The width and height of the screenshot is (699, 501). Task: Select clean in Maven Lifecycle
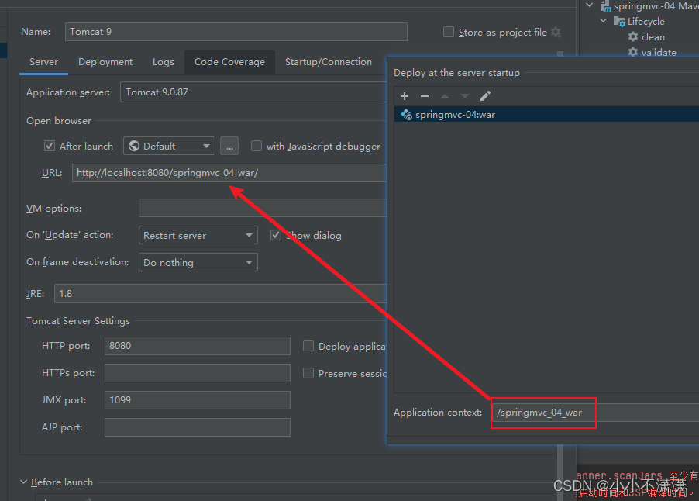653,37
